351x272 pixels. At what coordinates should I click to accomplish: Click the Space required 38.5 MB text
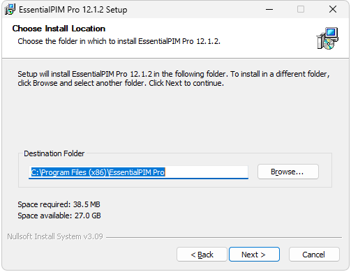point(59,204)
